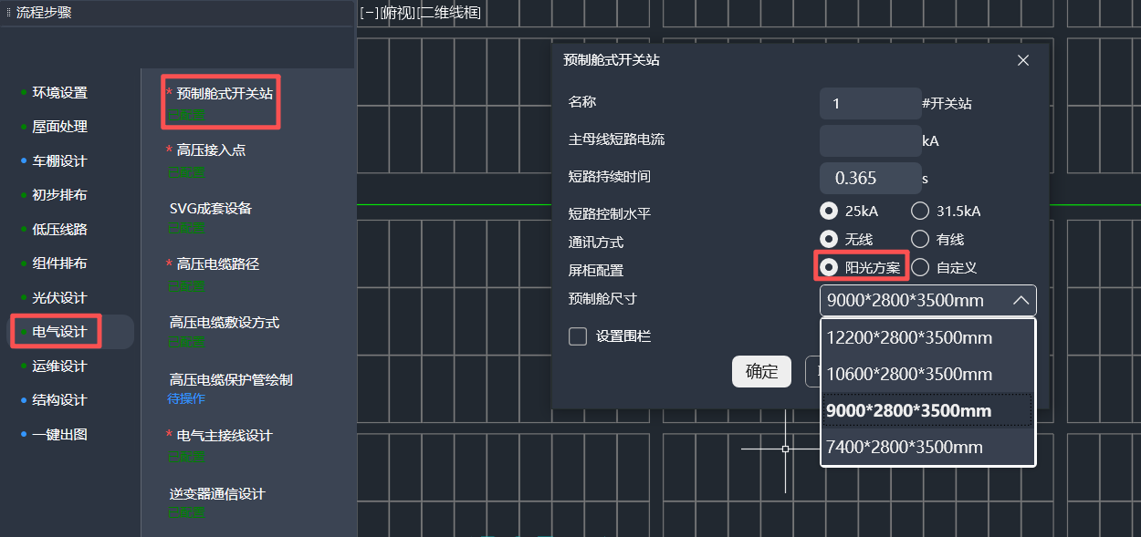Viewport: 1141px width, 537px height.
Task: Enable the 设置围栏 checkbox
Action: (578, 336)
